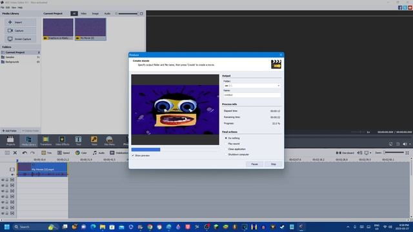This screenshot has width=413, height=232.
Task: Open the Help menu
Action: 20,8
